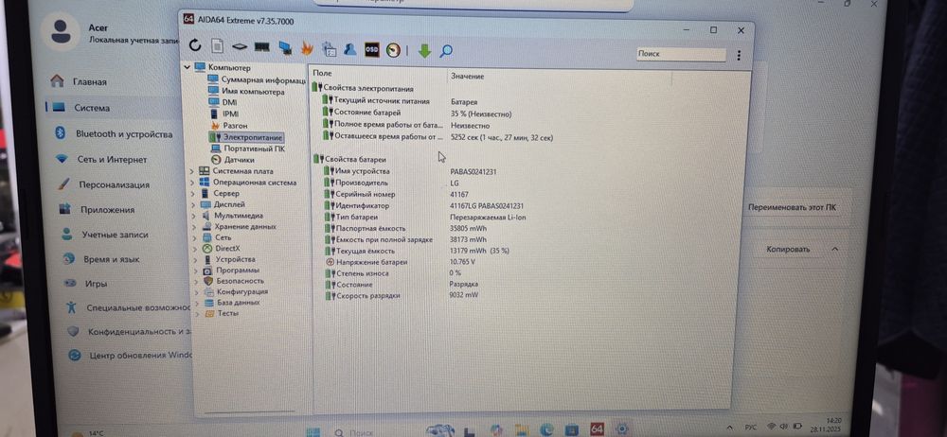
Task: Open the SensorPanel gauge icon
Action: (393, 50)
